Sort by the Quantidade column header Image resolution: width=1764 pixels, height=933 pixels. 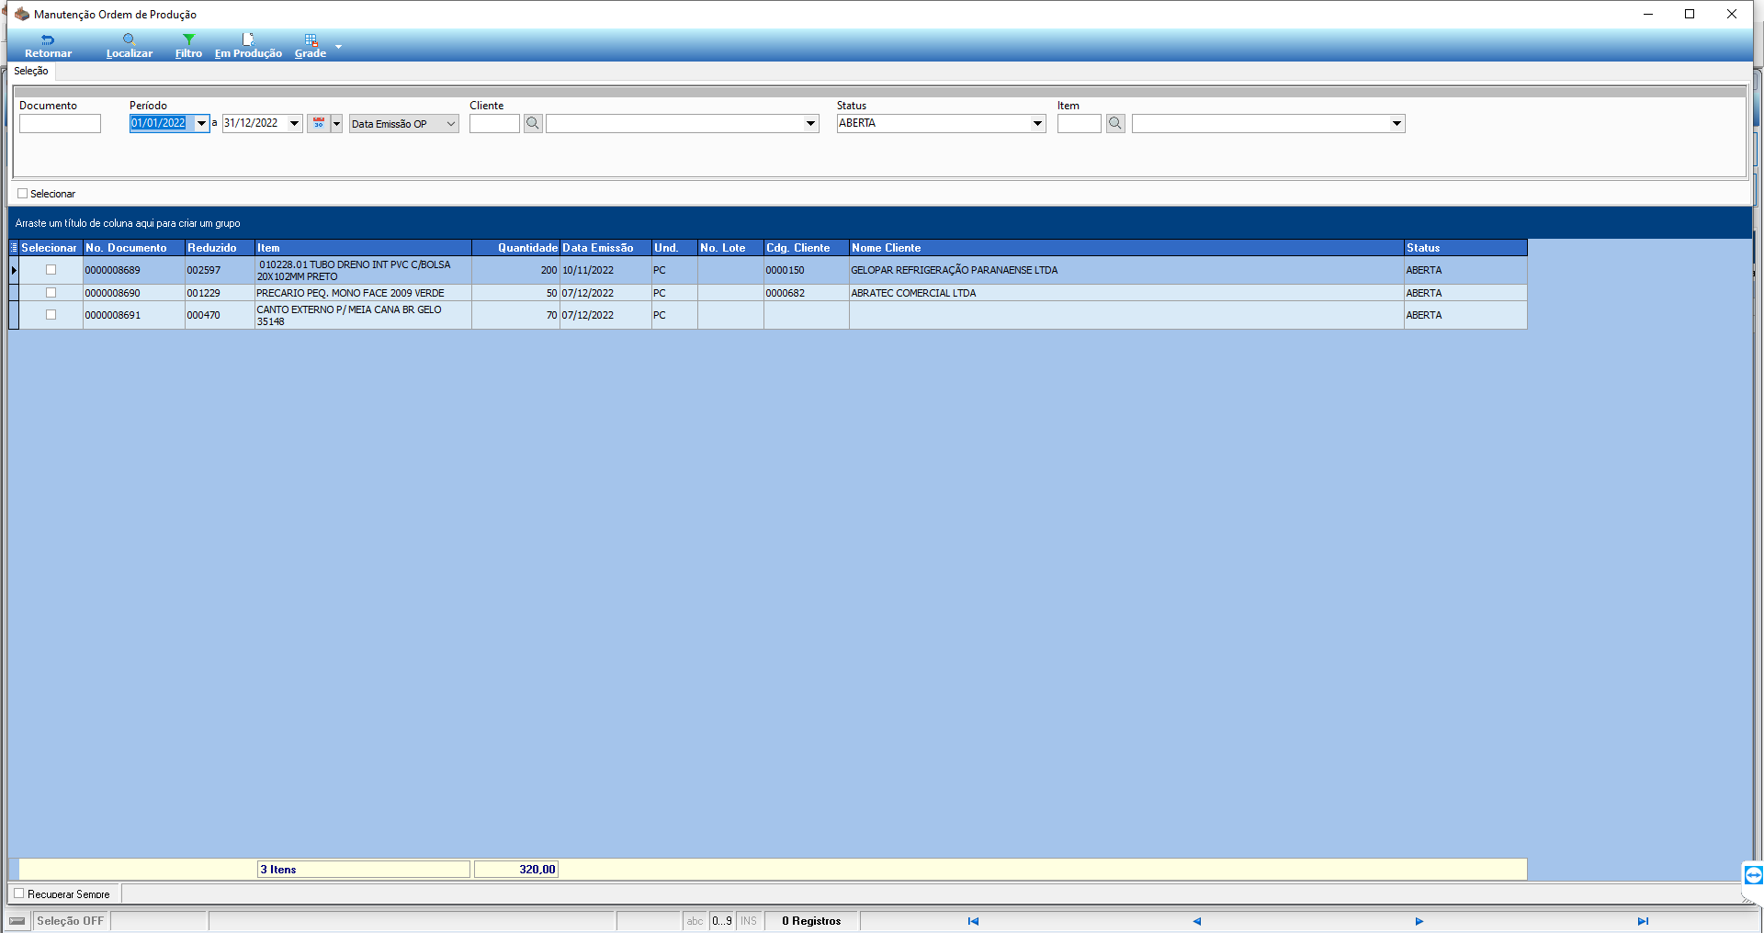click(516, 248)
